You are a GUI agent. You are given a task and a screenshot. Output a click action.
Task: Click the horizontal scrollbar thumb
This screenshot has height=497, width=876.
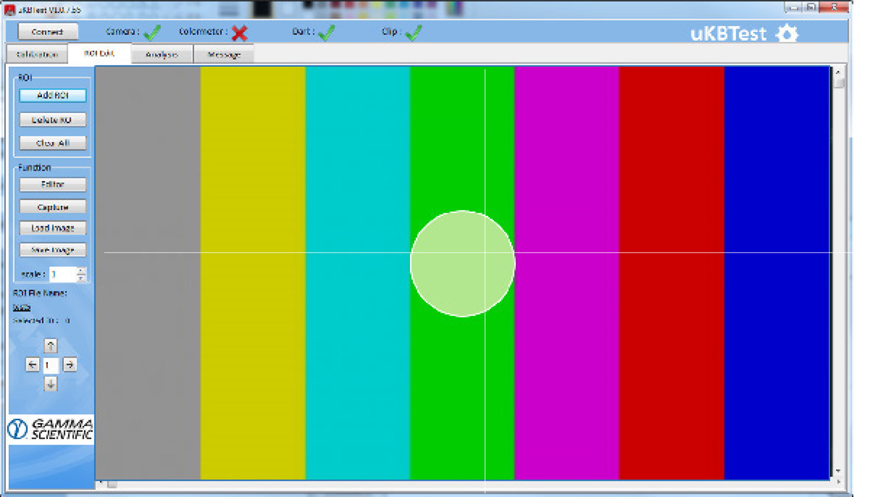point(112,484)
